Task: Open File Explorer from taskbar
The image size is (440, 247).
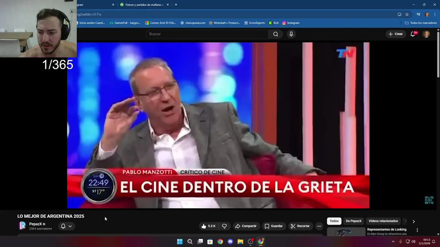Action: coord(240,242)
